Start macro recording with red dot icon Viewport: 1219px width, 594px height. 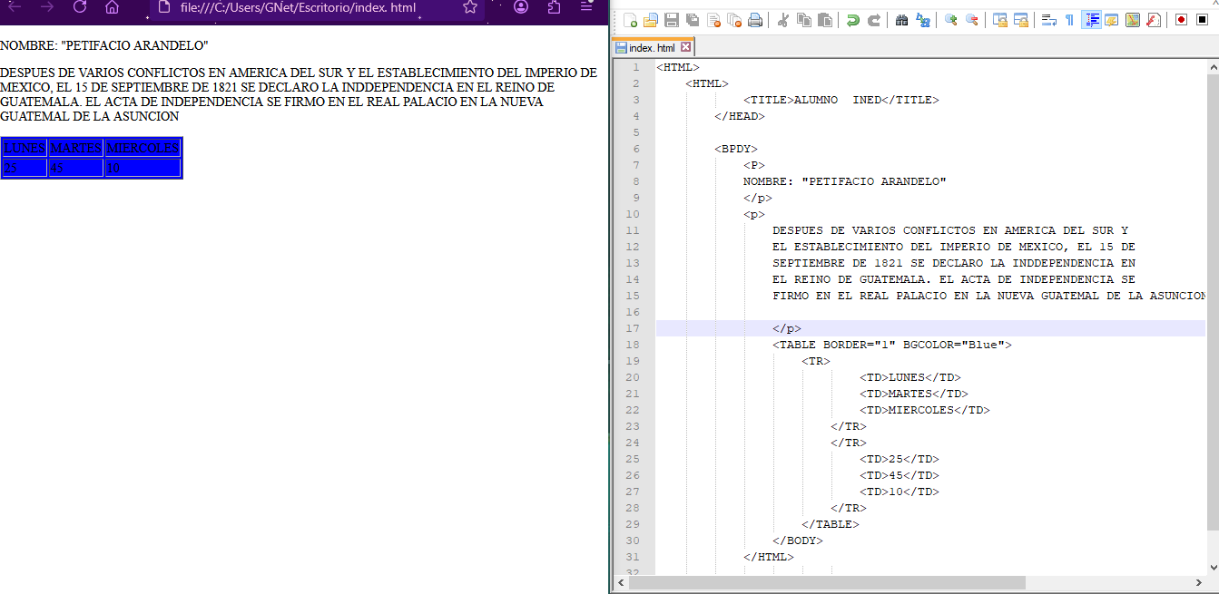click(1181, 20)
